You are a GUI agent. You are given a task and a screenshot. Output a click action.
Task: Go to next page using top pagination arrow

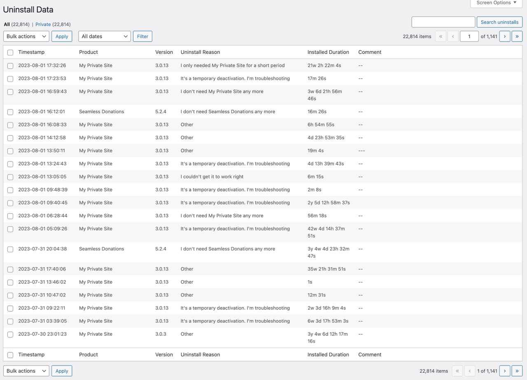(x=505, y=36)
